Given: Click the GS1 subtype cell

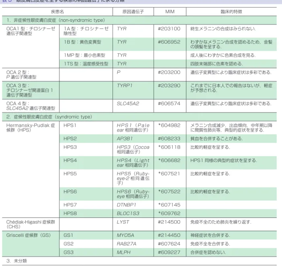Looking at the screenshot, I should (x=86, y=235).
